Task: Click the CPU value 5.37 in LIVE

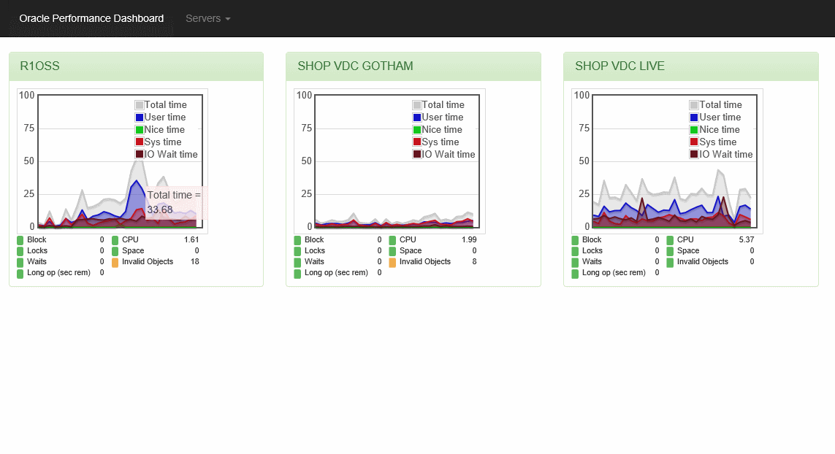Action: point(747,240)
